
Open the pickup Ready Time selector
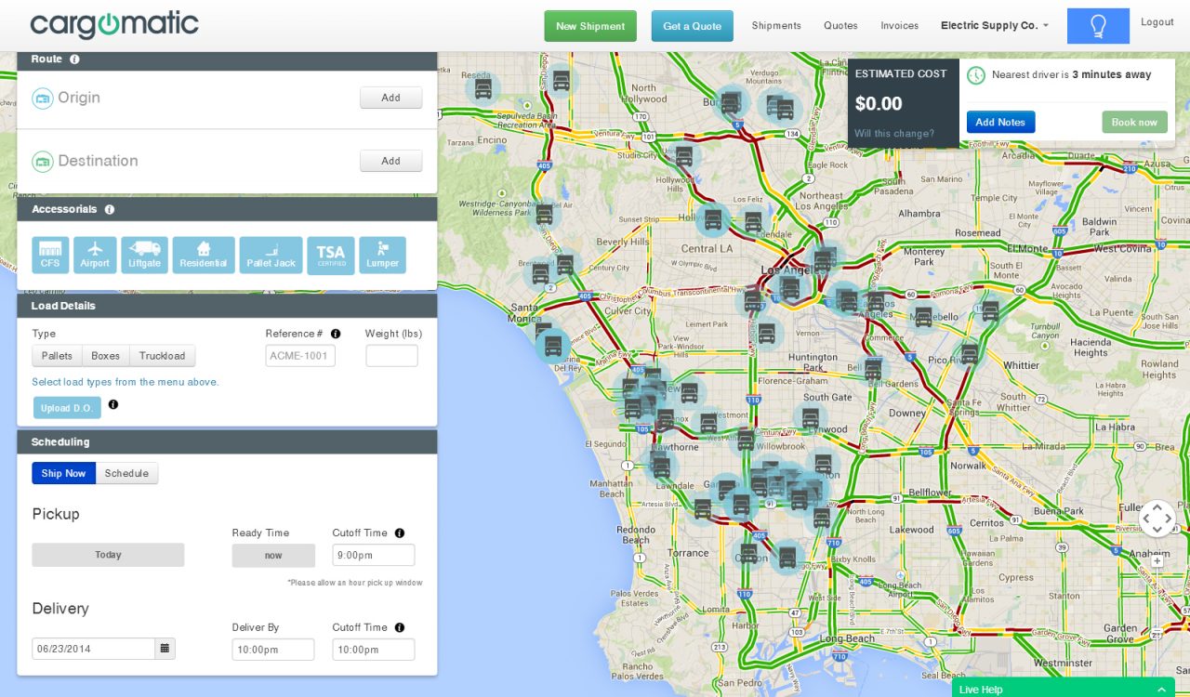[x=273, y=556]
